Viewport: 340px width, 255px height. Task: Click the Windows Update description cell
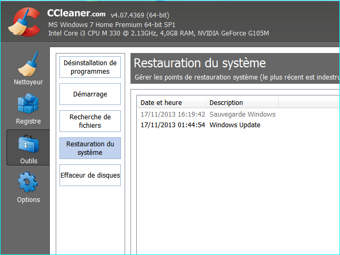pyautogui.click(x=235, y=125)
